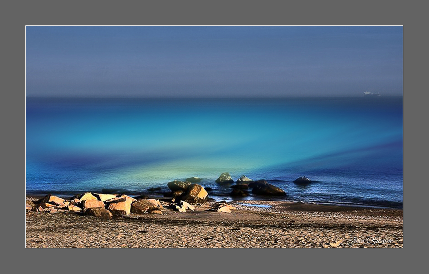Click the gray frame right of the photo
429x274 pixels.
point(416,136)
